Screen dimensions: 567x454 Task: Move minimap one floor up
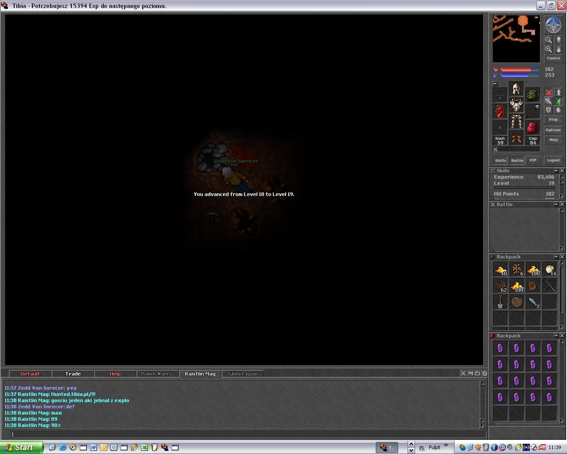[558, 40]
